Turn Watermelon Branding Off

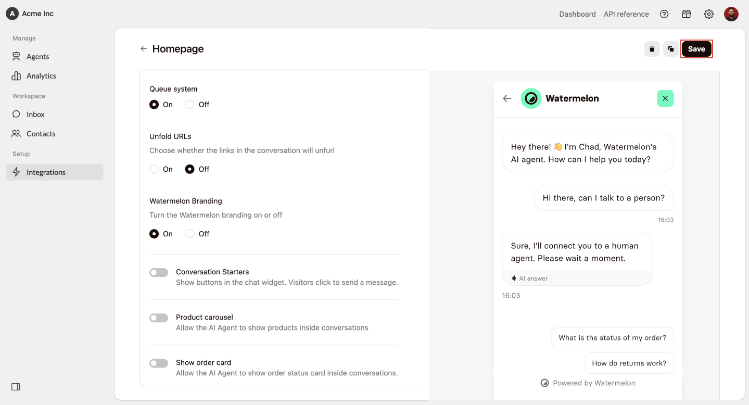(x=190, y=234)
